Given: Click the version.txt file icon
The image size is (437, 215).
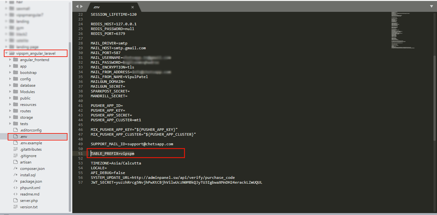Looking at the screenshot, I should pyautogui.click(x=15, y=207).
